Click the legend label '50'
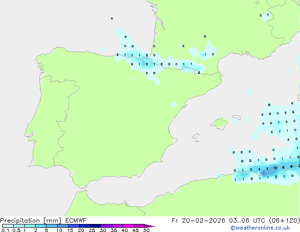This screenshot has height=232, width=300. pos(146,230)
